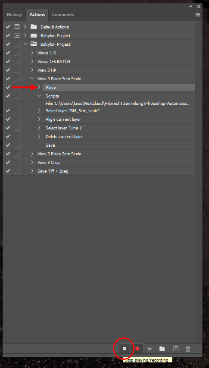Toggle the checkmark for the Save step
Viewport: 209px width, 368px height.
click(x=8, y=145)
